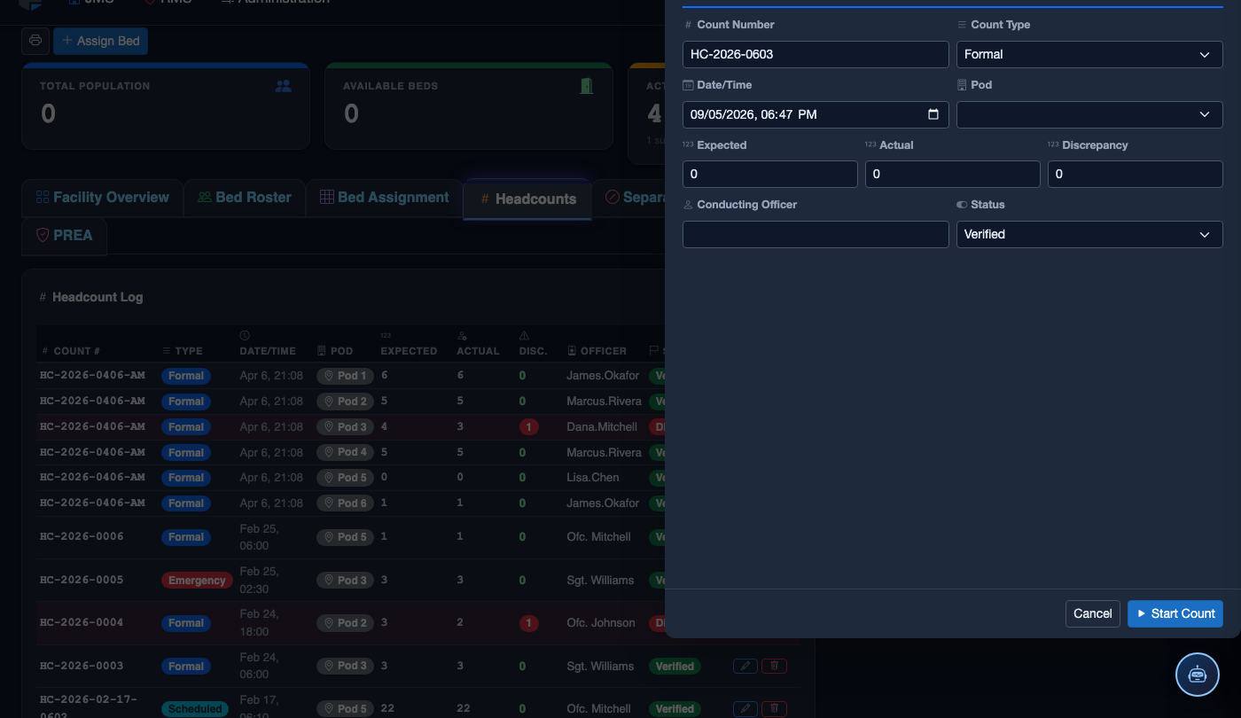1241x718 pixels.
Task: Open the chatbot assistant icon
Action: [1198, 675]
